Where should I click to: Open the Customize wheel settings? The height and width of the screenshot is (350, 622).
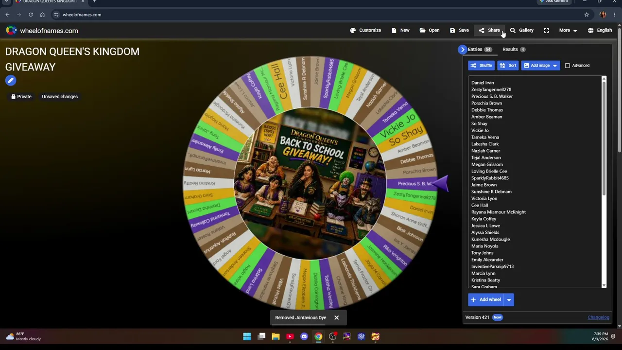point(365,30)
